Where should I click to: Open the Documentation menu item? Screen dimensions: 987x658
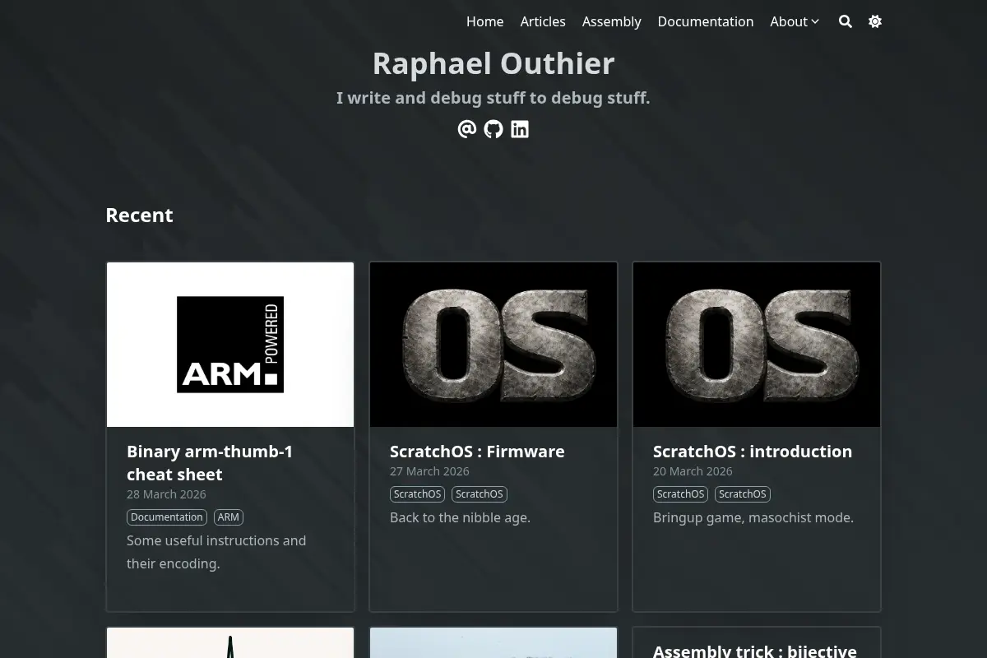coord(706,21)
